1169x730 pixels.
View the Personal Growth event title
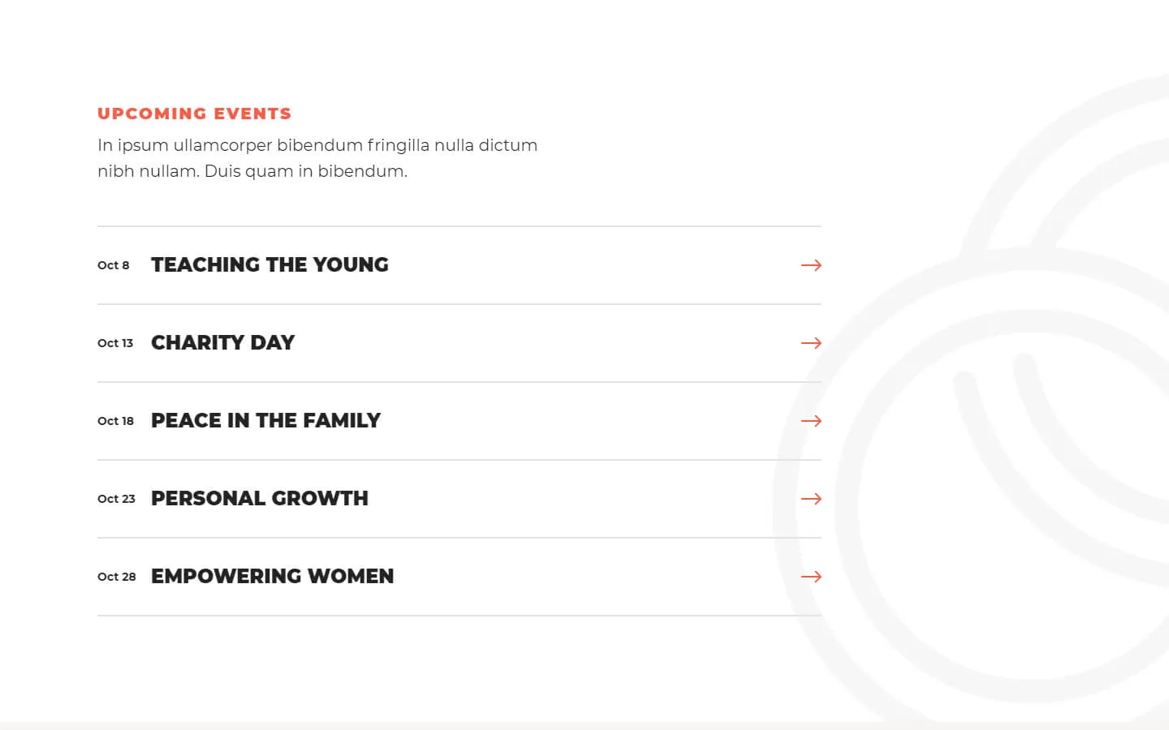[259, 499]
